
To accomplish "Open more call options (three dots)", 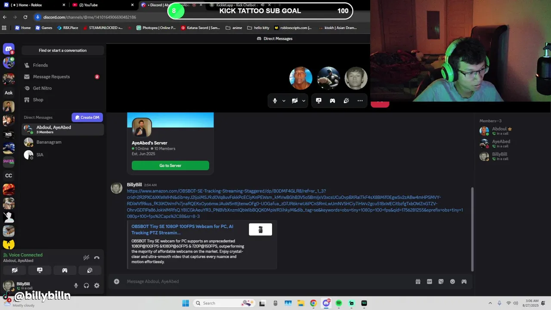I will click(360, 101).
